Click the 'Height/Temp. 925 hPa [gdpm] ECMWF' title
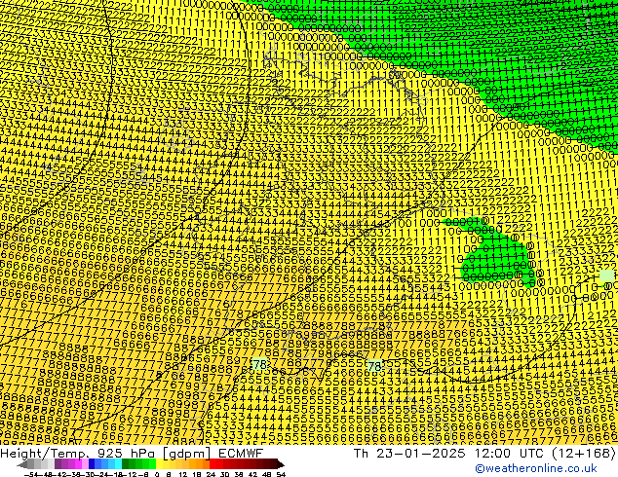The image size is (618, 477). [x=132, y=454]
